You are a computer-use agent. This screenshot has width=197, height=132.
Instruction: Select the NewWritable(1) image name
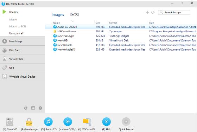point(66,49)
